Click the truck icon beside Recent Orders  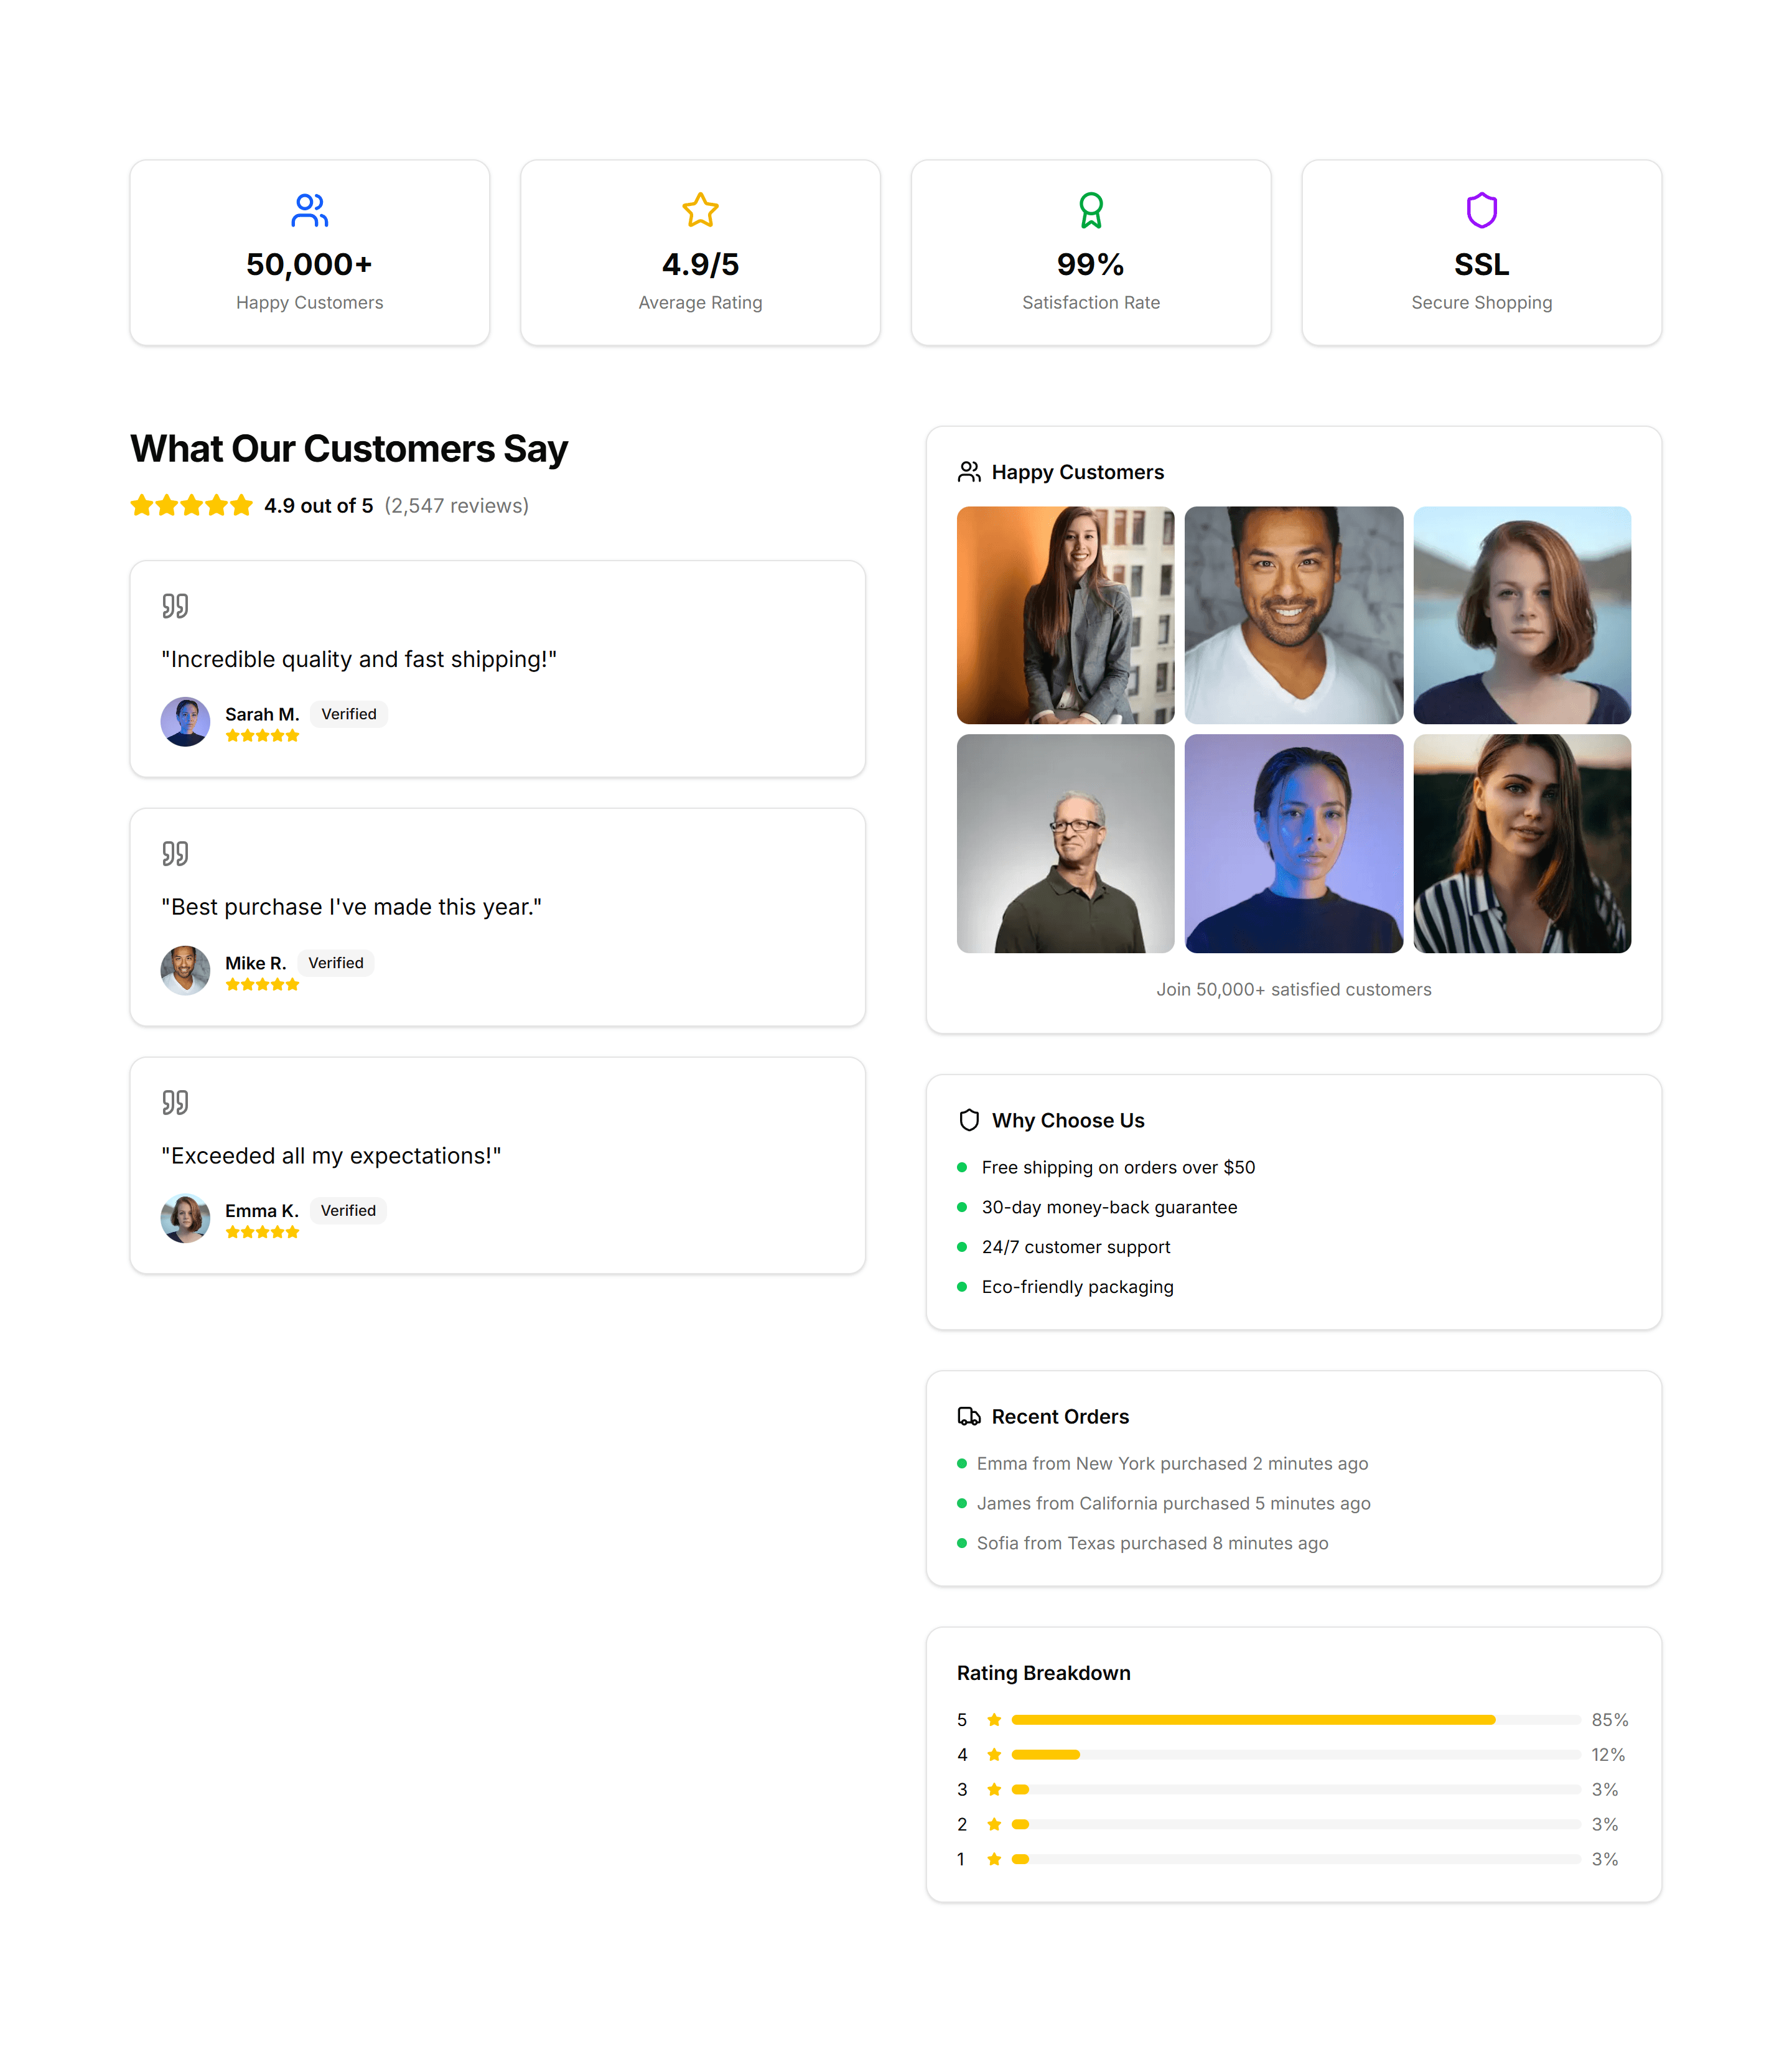pyautogui.click(x=969, y=1416)
